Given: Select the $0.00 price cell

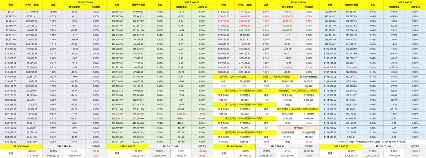Looking at the screenshot, I should tap(11, 12).
